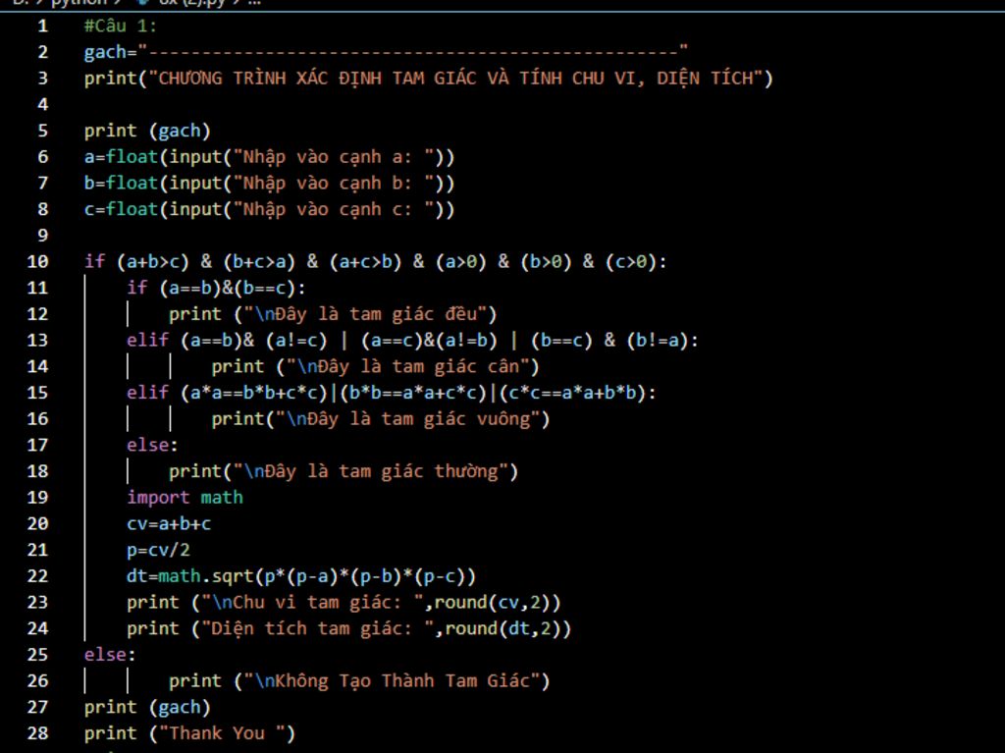The height and width of the screenshot is (753, 1005).
Task: Click the 'cv=a+b+c' statement
Action: coord(169,524)
